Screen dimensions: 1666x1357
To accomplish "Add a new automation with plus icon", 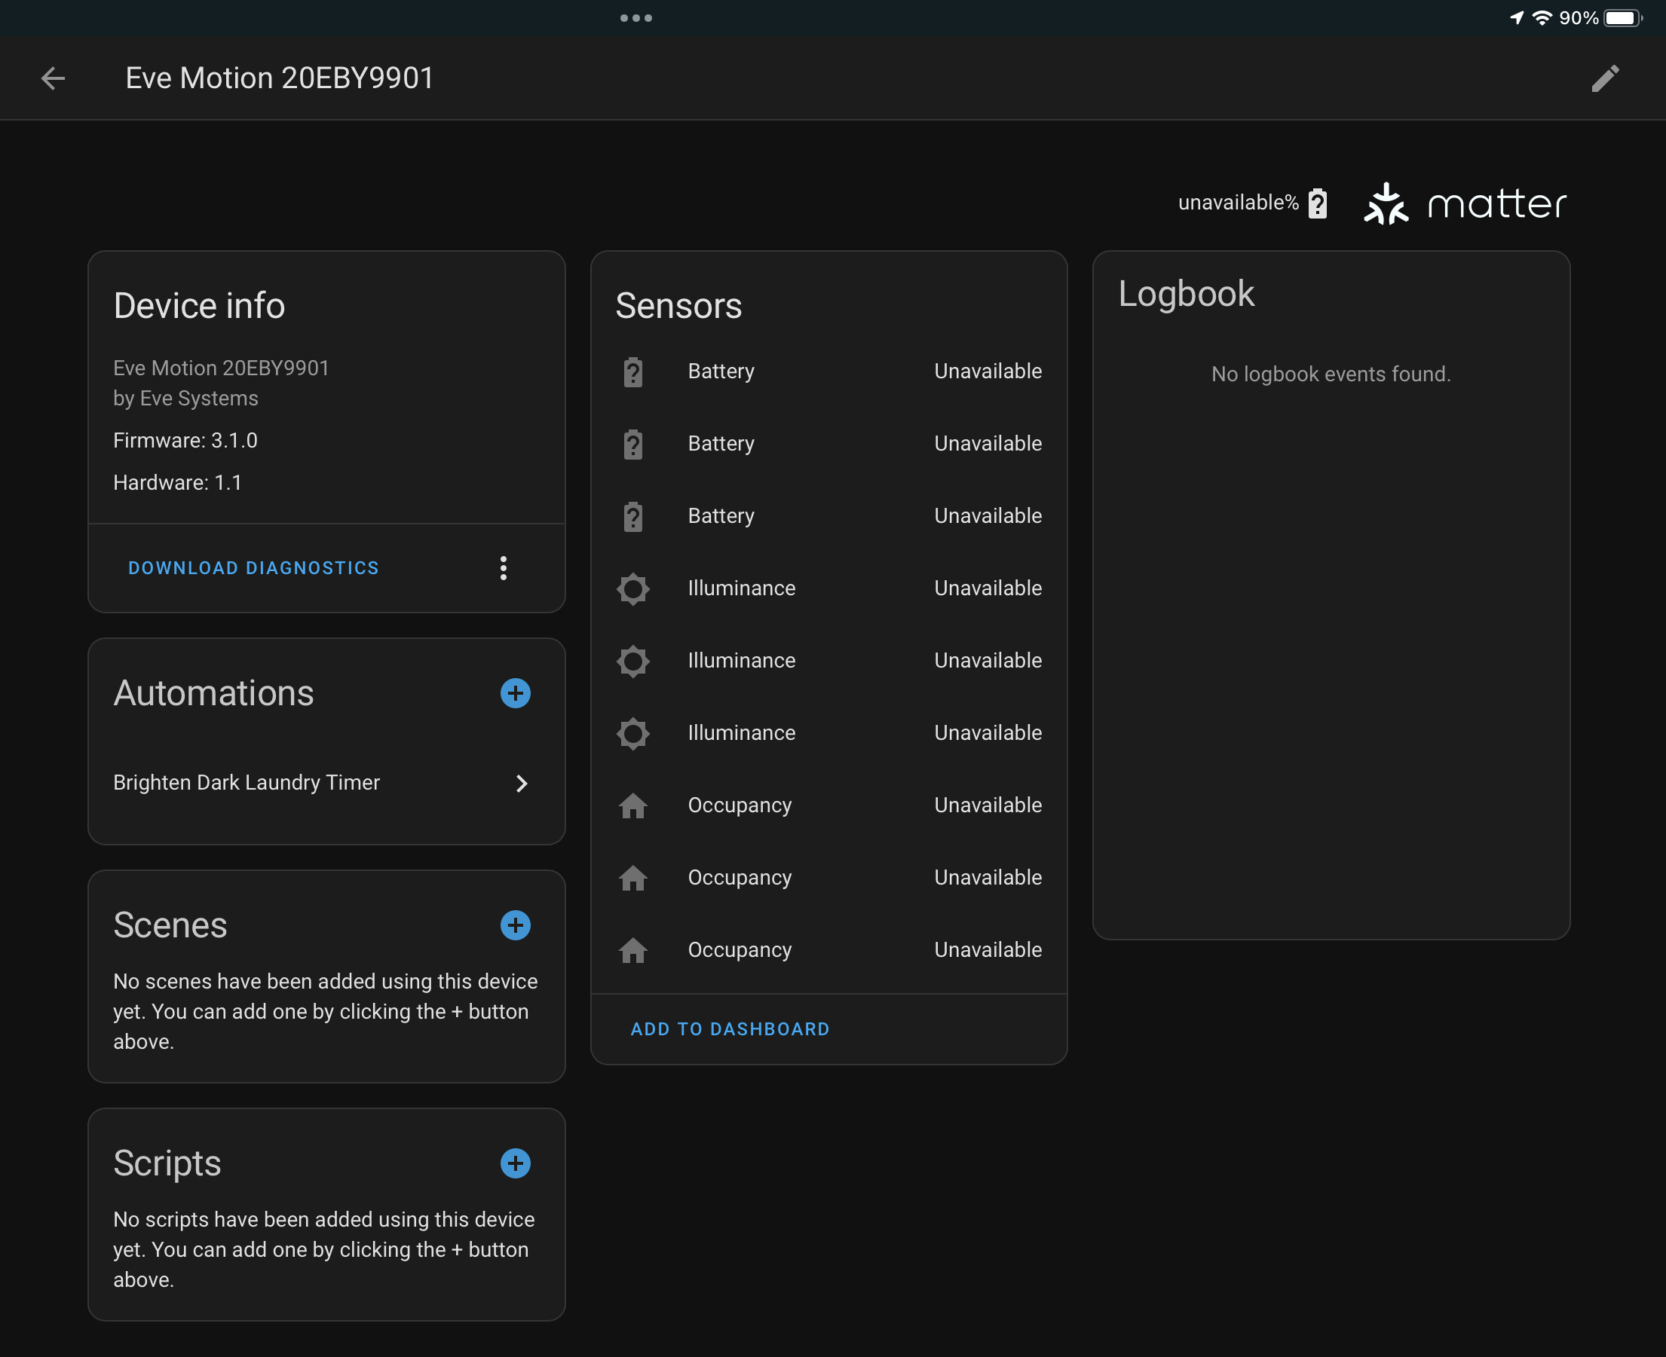I will [516, 693].
